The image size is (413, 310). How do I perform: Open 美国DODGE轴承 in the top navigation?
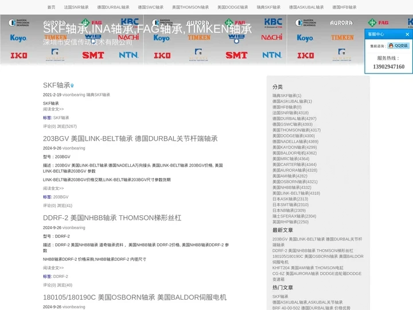point(232,7)
